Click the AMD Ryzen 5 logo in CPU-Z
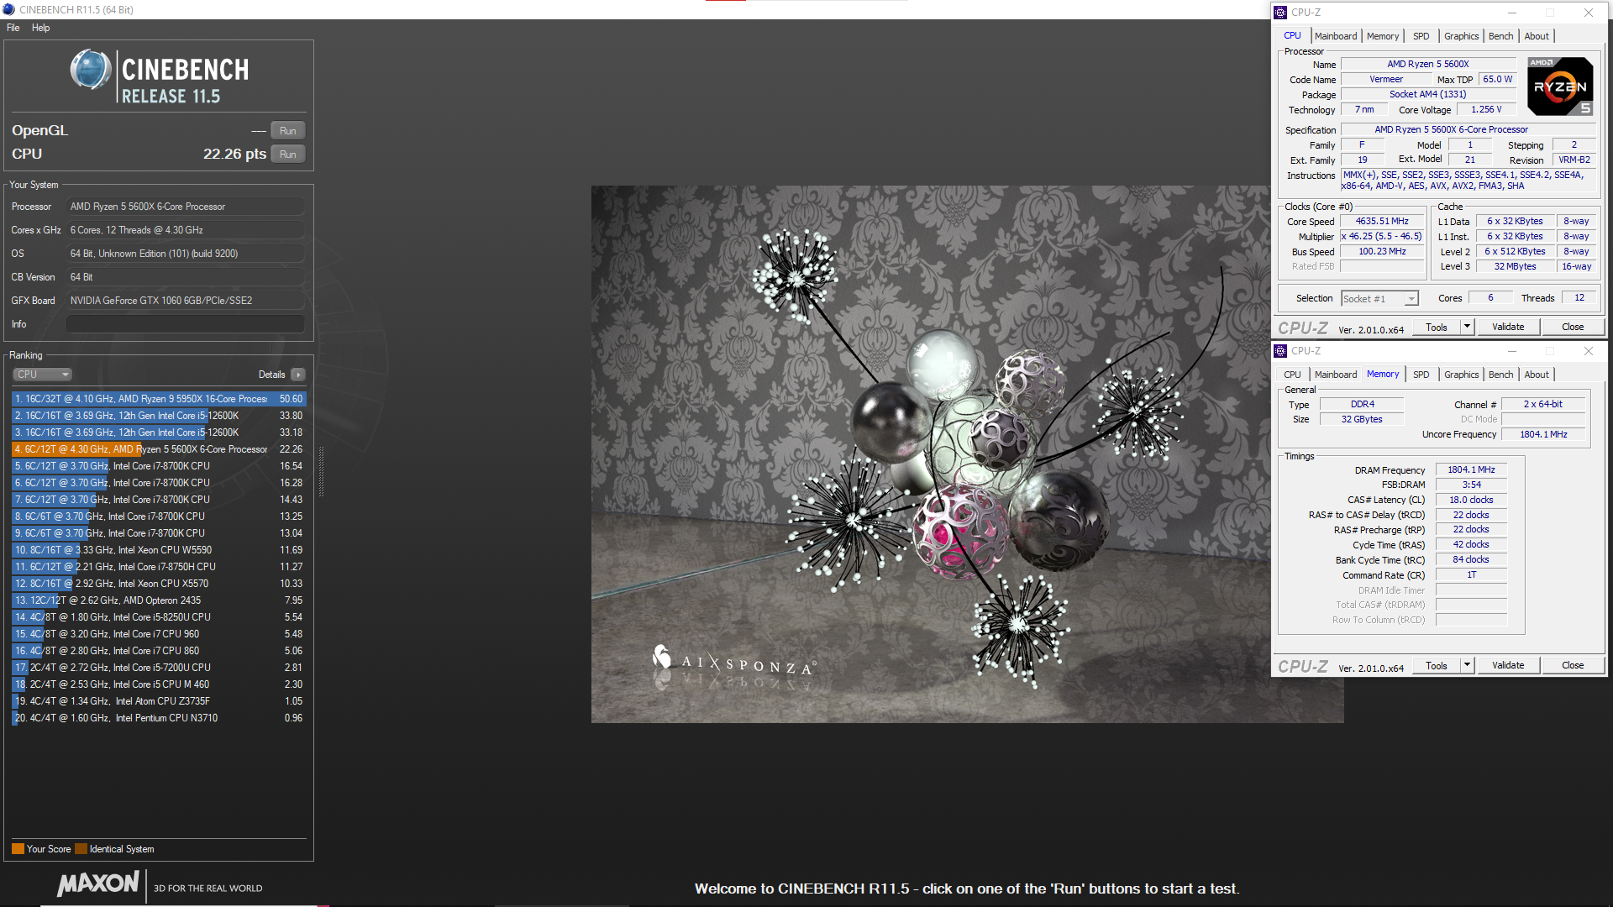Image resolution: width=1613 pixels, height=907 pixels. (x=1559, y=87)
